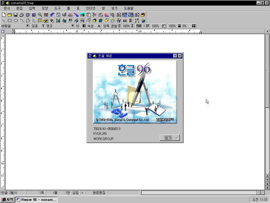Bring object to front with yellow stacked squares
The width and height of the screenshot is (270, 203).
(94, 21)
